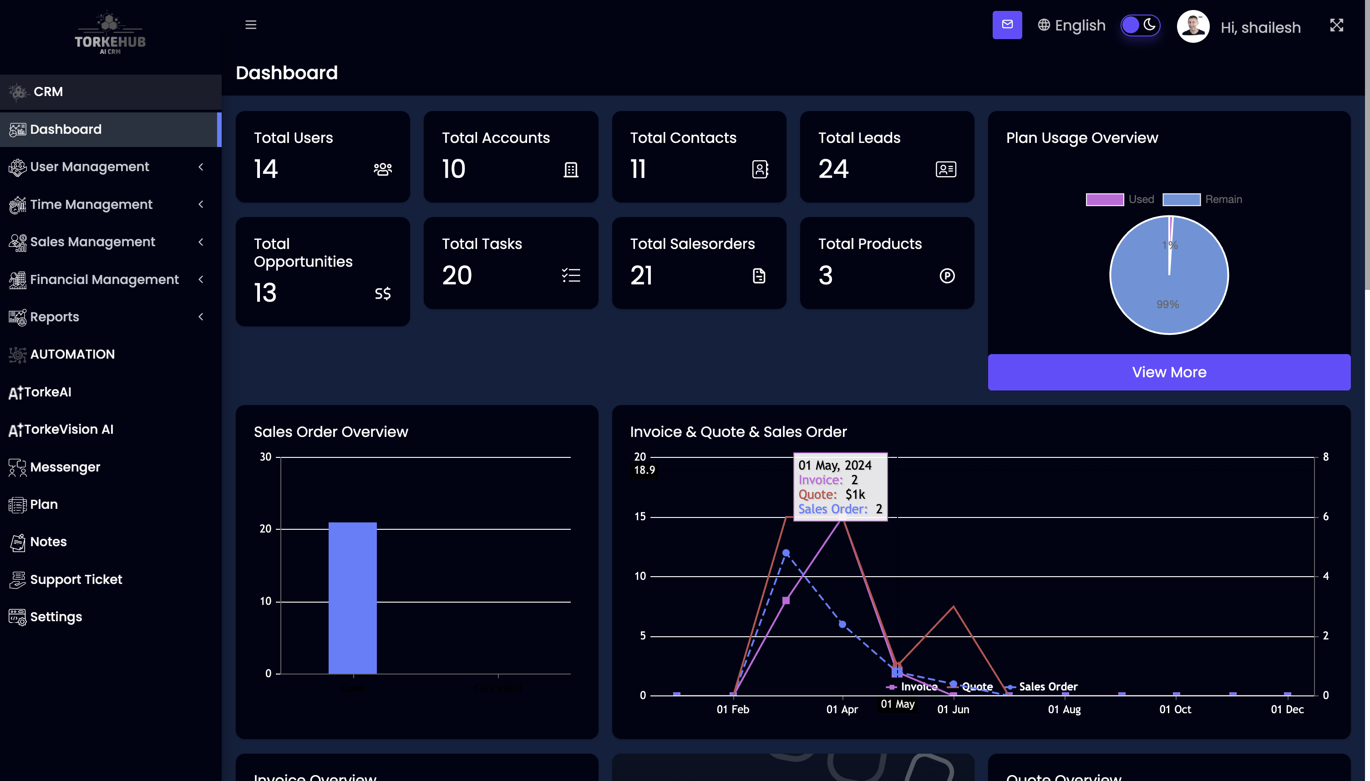This screenshot has height=781, width=1370.
Task: Select the TorkeAI sidebar icon
Action: pyautogui.click(x=15, y=391)
